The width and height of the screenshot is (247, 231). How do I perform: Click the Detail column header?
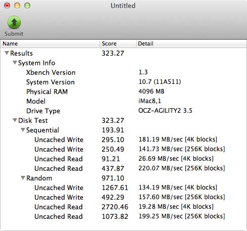(x=191, y=43)
